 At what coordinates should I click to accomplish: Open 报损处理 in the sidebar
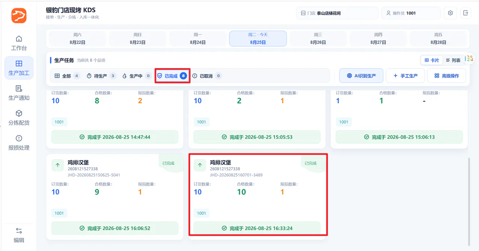[19, 143]
